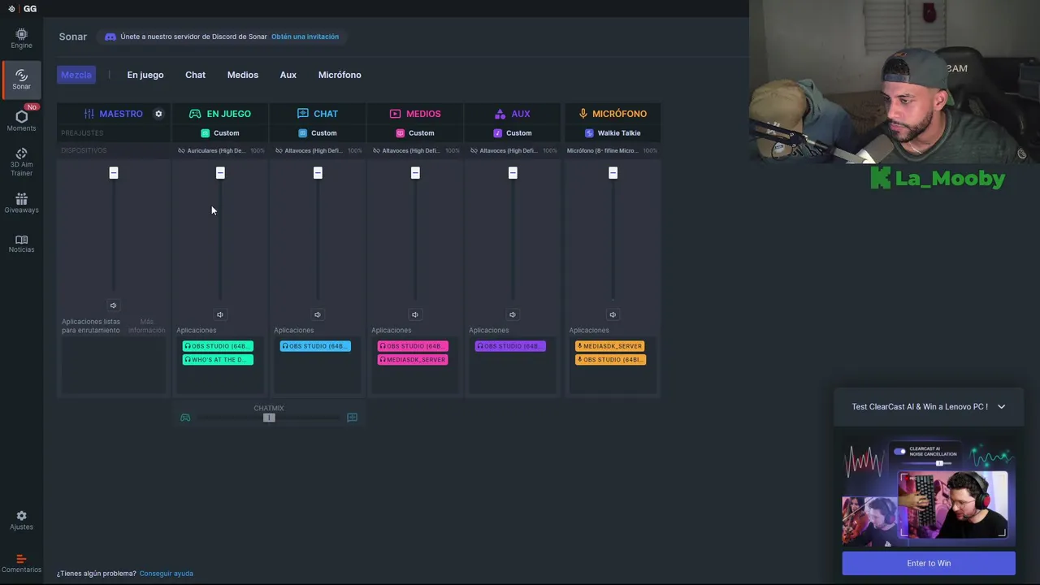Click the Chat volume slider handle

318,173
